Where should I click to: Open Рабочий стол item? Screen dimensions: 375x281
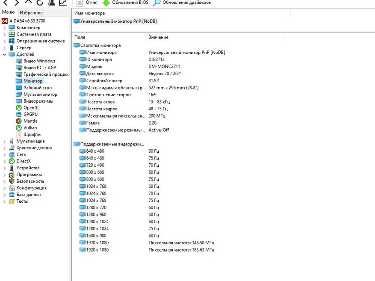33,88
